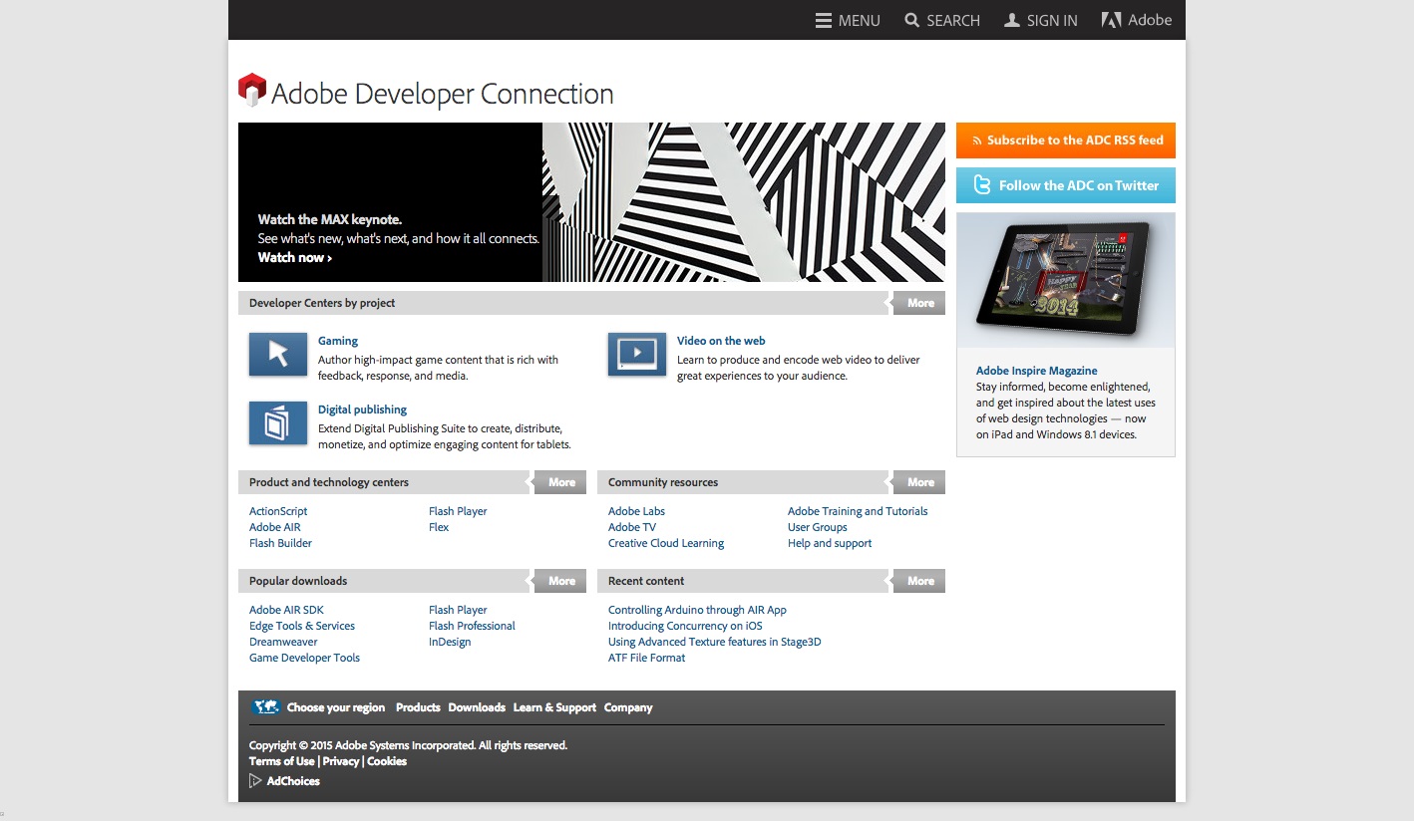Follow the ADC on Twitter
Viewport: 1414px width, 821px height.
coord(1066,185)
